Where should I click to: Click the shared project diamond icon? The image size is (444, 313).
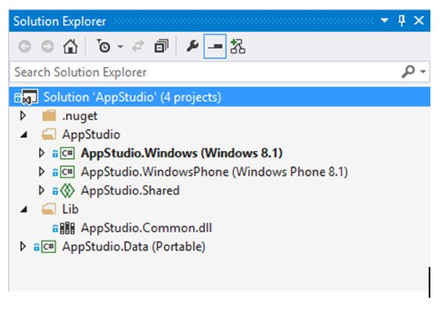coord(67,190)
